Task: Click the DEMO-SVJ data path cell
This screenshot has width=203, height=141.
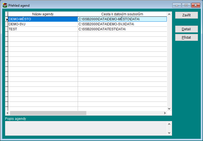Action: pos(122,24)
